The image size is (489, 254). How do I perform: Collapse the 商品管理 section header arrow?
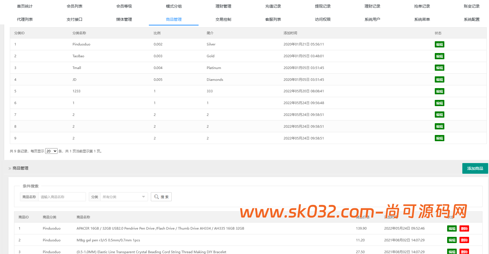(x=9, y=168)
